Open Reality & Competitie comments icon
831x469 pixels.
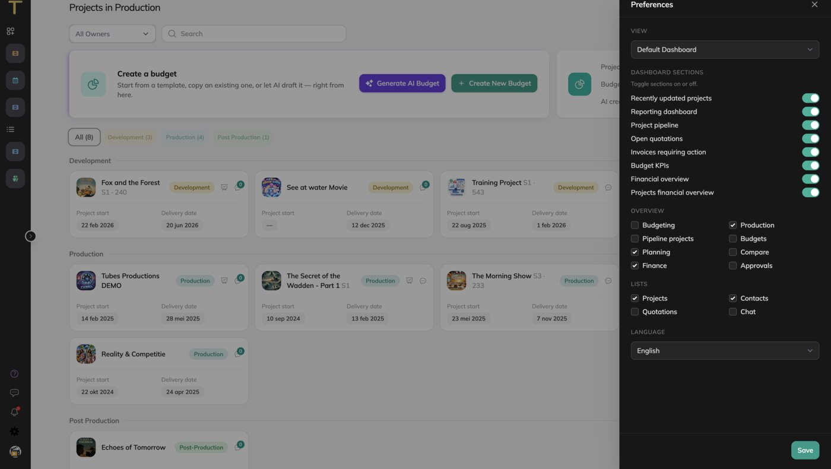pyautogui.click(x=239, y=353)
